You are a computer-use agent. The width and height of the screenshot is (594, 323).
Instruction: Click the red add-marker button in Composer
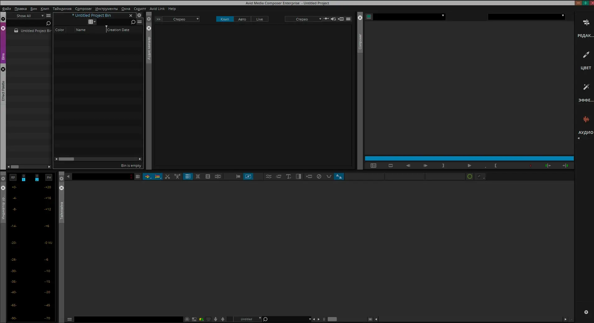(531, 166)
